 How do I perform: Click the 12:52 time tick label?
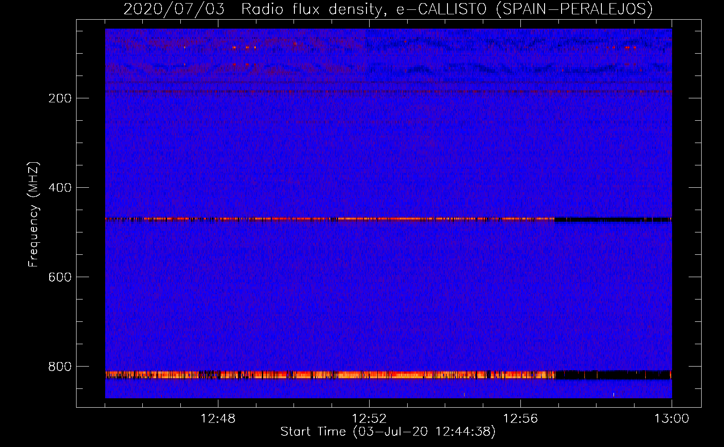pyautogui.click(x=369, y=419)
